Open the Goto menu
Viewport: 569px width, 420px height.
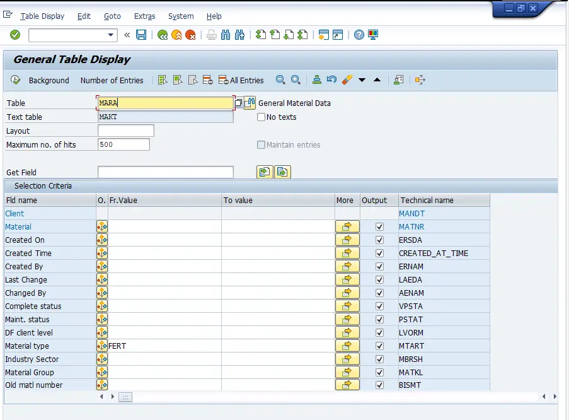pyautogui.click(x=112, y=16)
